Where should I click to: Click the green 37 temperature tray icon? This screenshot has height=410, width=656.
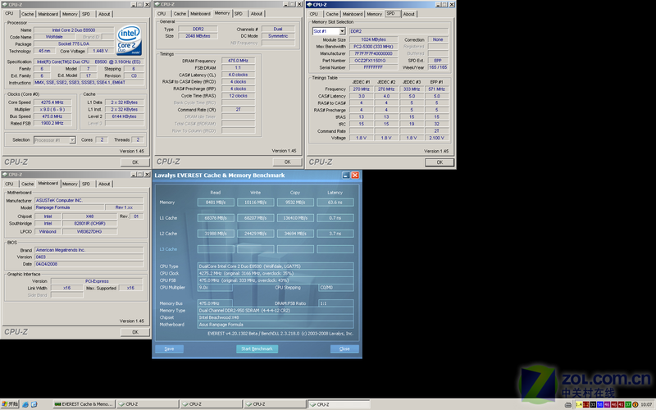pos(628,404)
